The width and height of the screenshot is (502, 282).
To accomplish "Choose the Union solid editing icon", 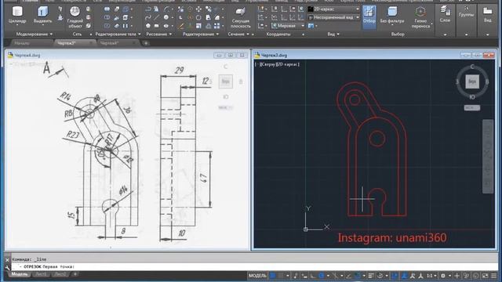I will [107, 9].
